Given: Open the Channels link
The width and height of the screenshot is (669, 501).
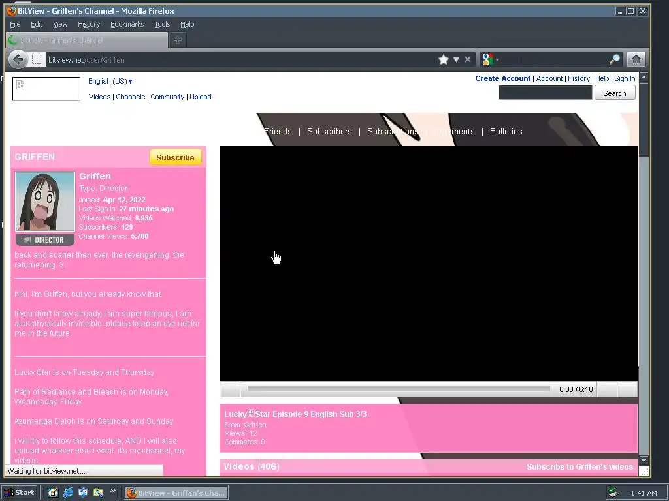Looking at the screenshot, I should [x=131, y=97].
